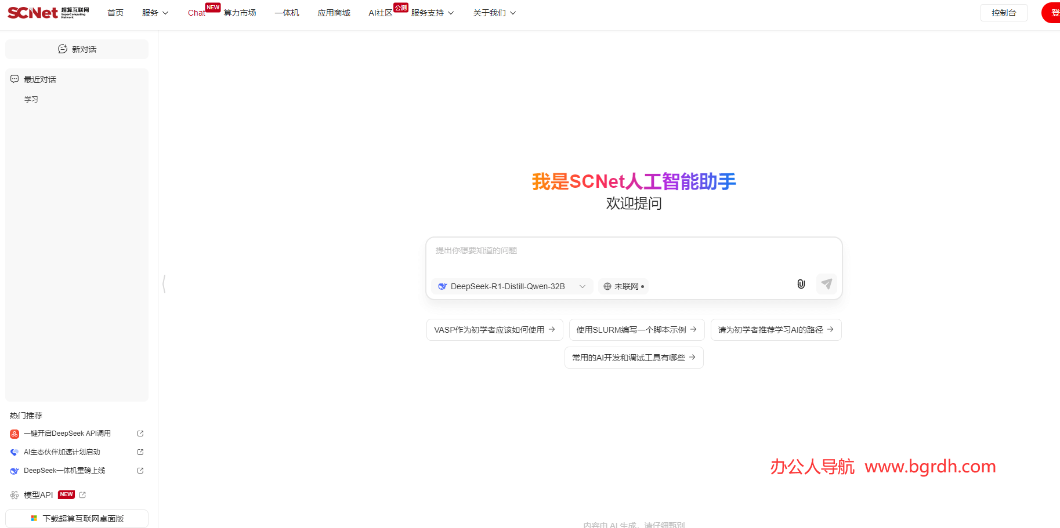The width and height of the screenshot is (1060, 528).
Task: Start a 新对话
Action: [x=77, y=49]
